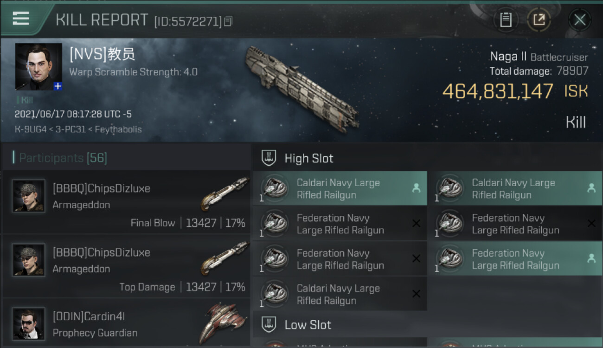Click the Low Slot shield icon
Image resolution: width=603 pixels, height=348 pixels.
(x=269, y=324)
